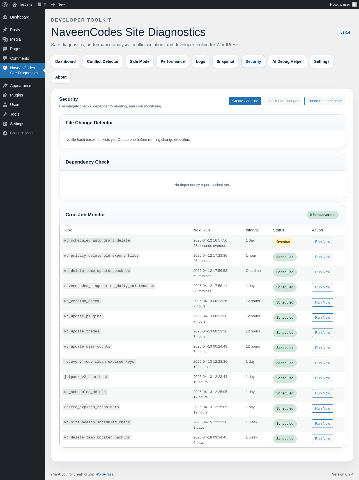The image size is (359, 480).
Task: Switch to the plugin's Dashboard tab
Action: pos(65,61)
